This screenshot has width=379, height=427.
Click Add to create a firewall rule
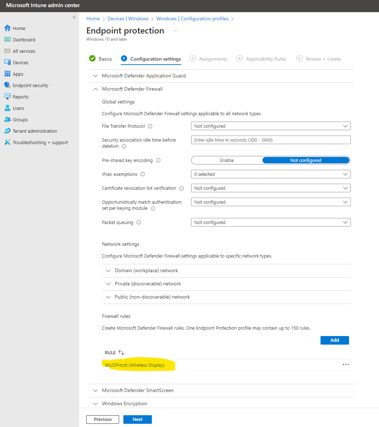[334, 340]
